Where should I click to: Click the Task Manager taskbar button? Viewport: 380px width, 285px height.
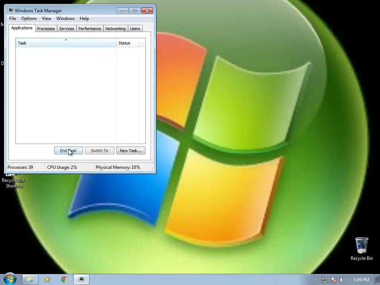pyautogui.click(x=81, y=280)
